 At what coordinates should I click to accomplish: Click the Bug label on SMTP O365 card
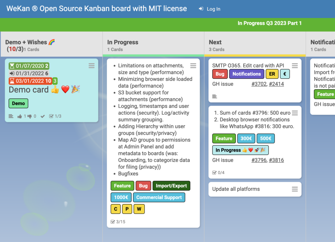point(220,74)
